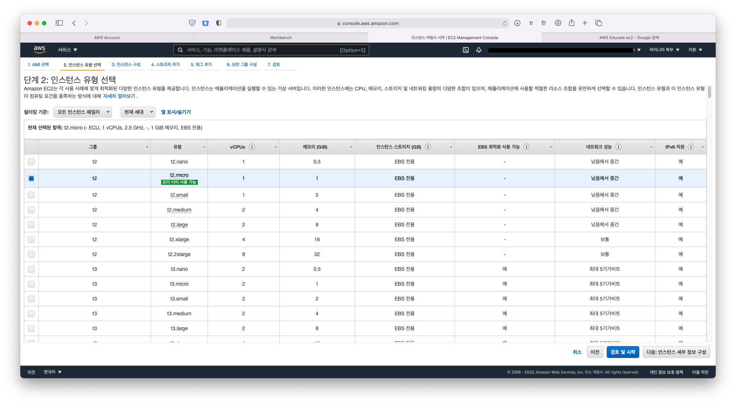Open the 자세히 알아보기 link
Image resolution: width=736 pixels, height=405 pixels.
pos(119,96)
